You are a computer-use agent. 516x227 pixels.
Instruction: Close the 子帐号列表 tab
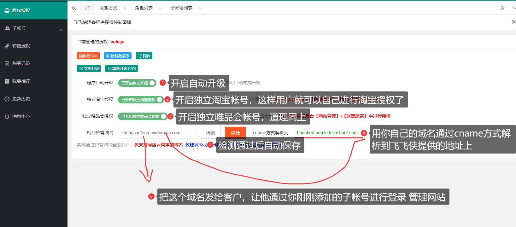(x=200, y=8)
